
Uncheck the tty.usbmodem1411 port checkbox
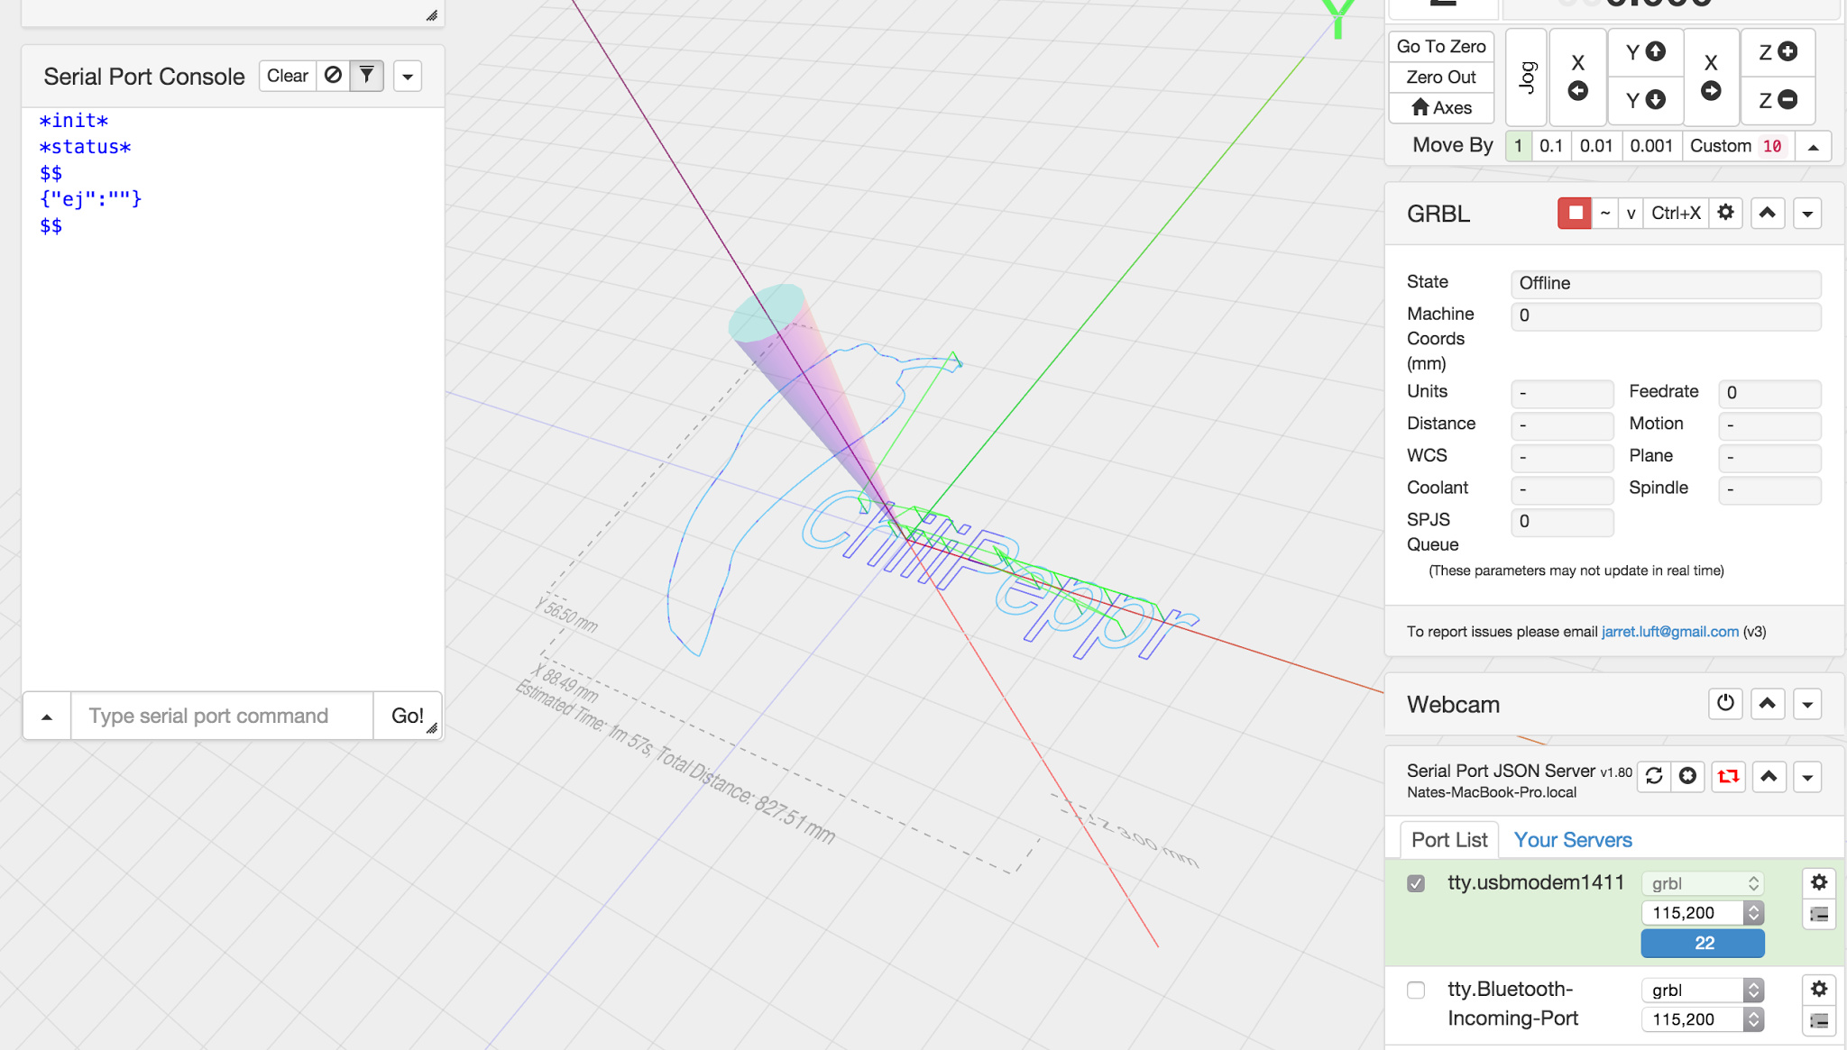[1416, 883]
